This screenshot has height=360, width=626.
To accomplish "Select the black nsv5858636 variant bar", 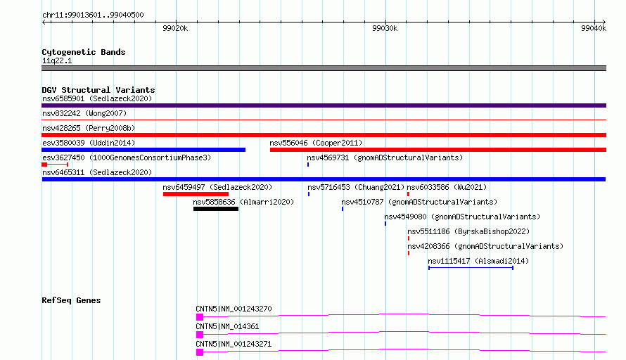I will [x=216, y=209].
